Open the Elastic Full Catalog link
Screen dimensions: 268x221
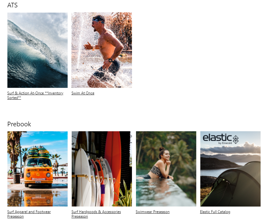[215, 212]
